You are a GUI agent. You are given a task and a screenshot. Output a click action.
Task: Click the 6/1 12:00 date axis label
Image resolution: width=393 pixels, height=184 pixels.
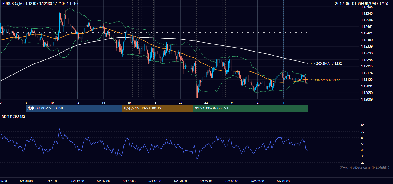pyautogui.click(x=77, y=181)
